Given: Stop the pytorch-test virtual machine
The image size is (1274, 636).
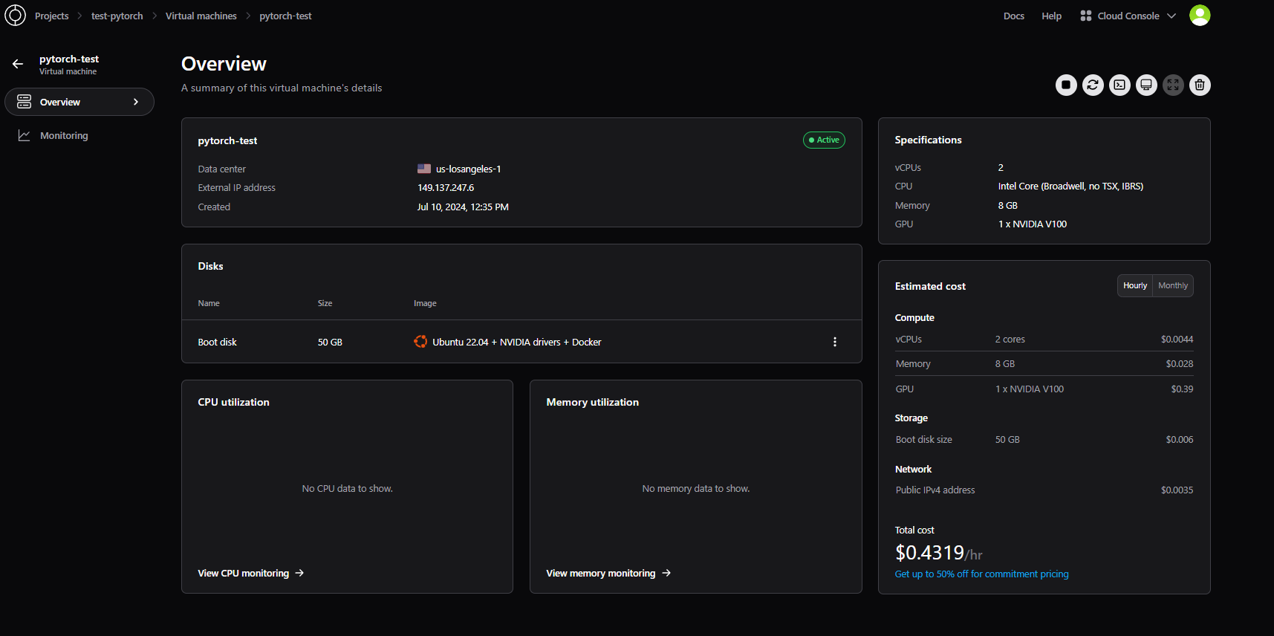Looking at the screenshot, I should pos(1066,85).
